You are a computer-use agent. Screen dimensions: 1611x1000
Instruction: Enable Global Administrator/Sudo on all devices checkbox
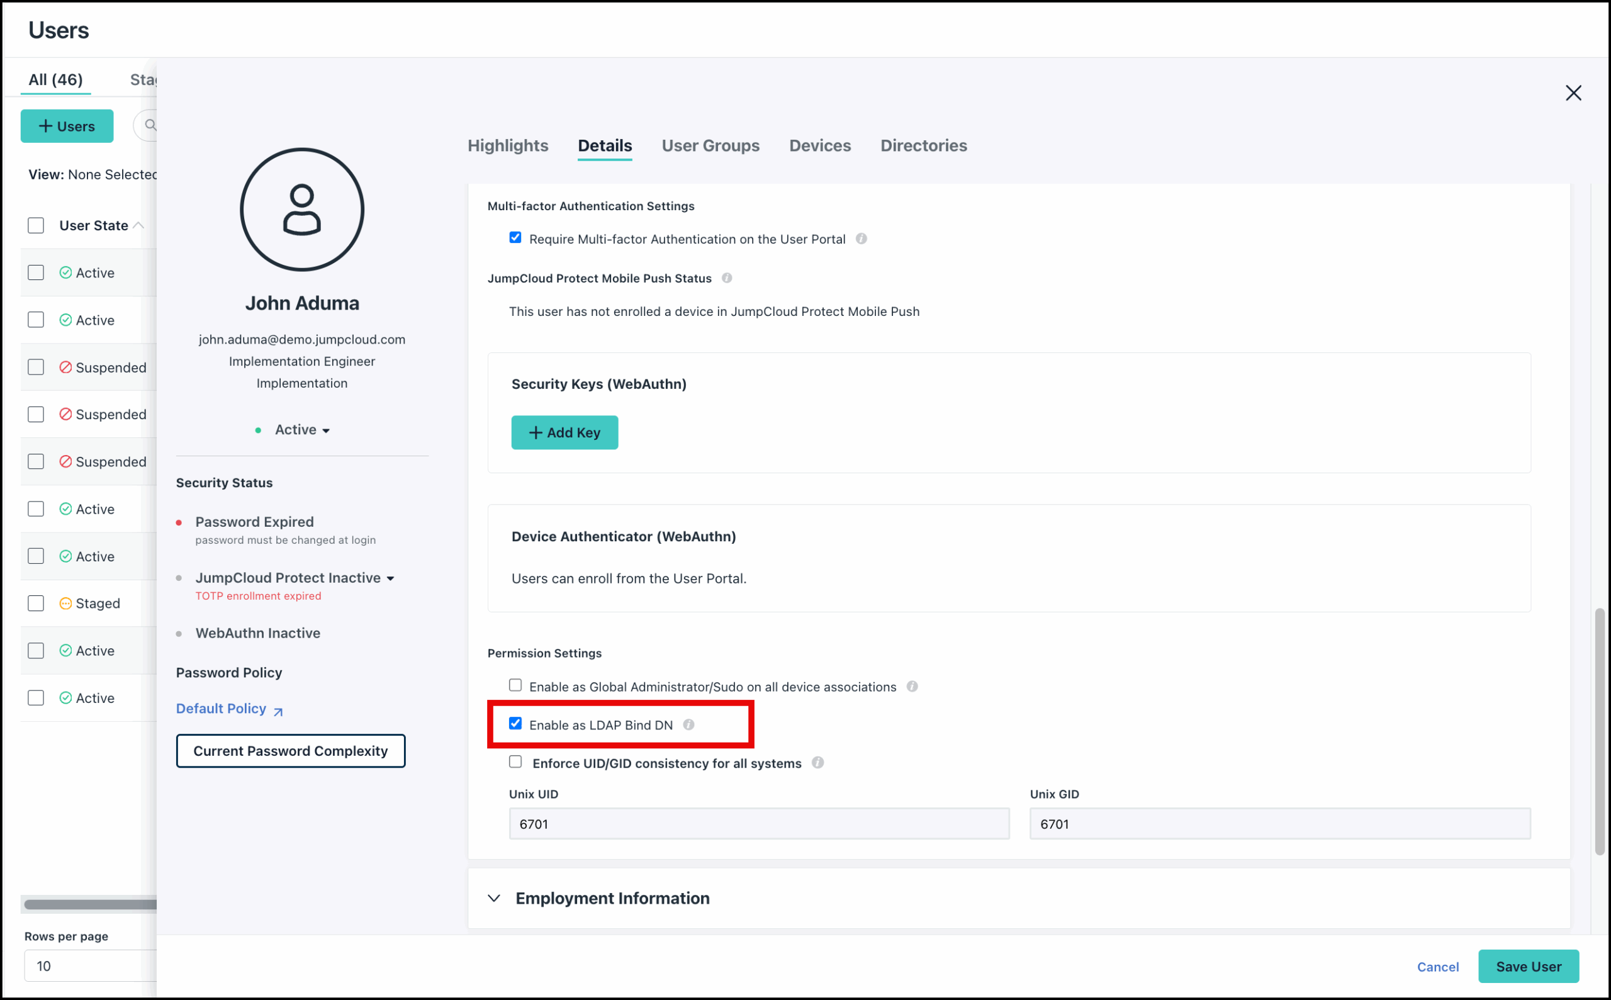click(x=515, y=685)
